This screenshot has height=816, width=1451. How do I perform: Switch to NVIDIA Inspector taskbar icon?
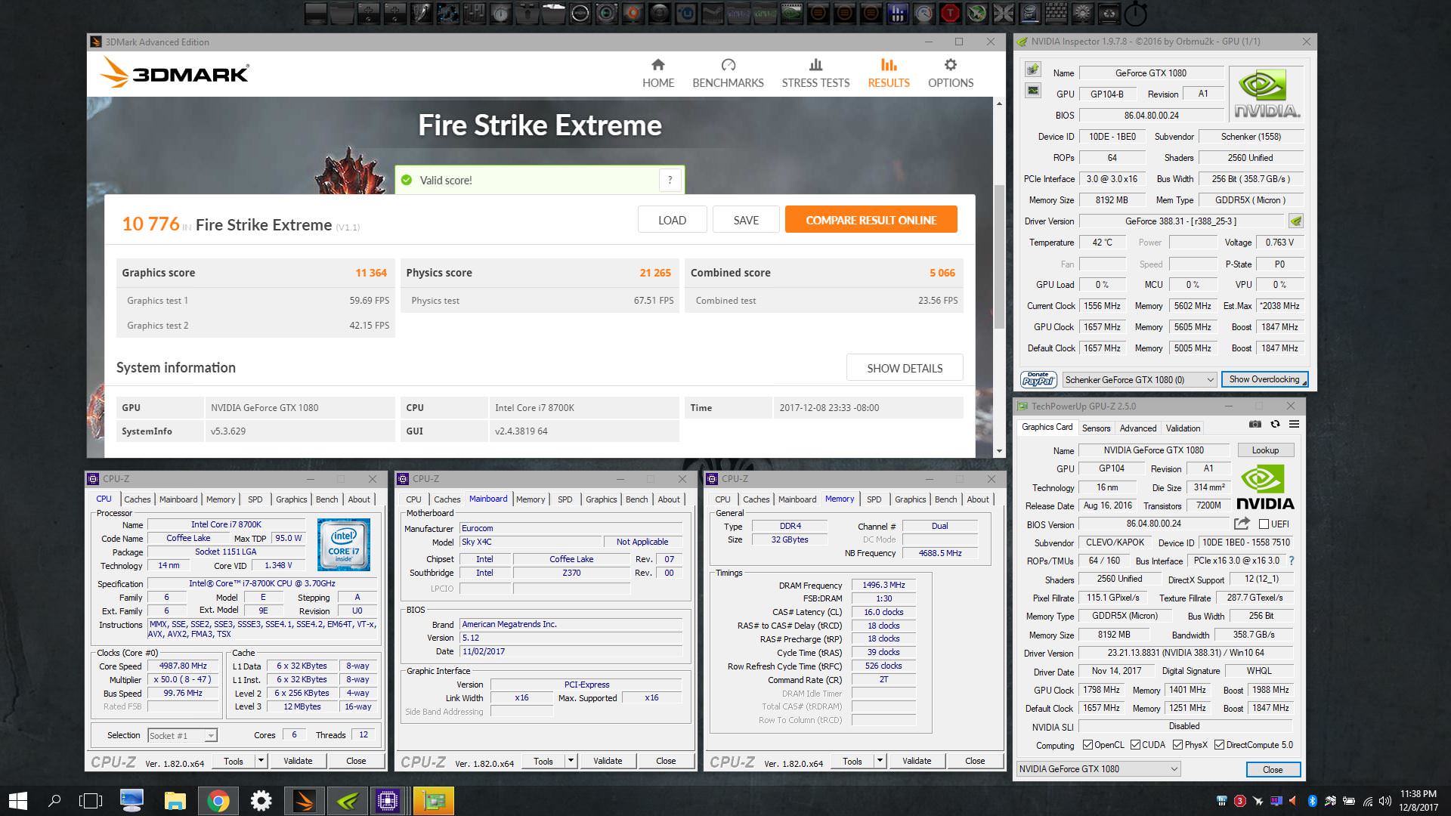coord(348,801)
